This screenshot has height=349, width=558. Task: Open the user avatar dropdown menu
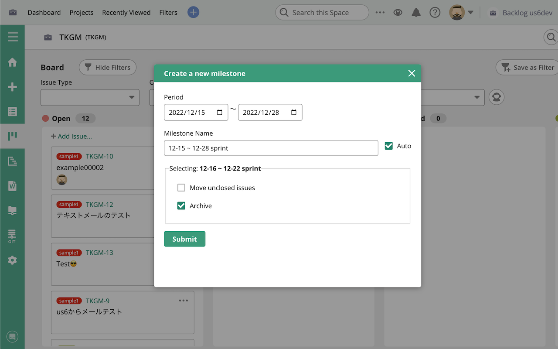(456, 12)
